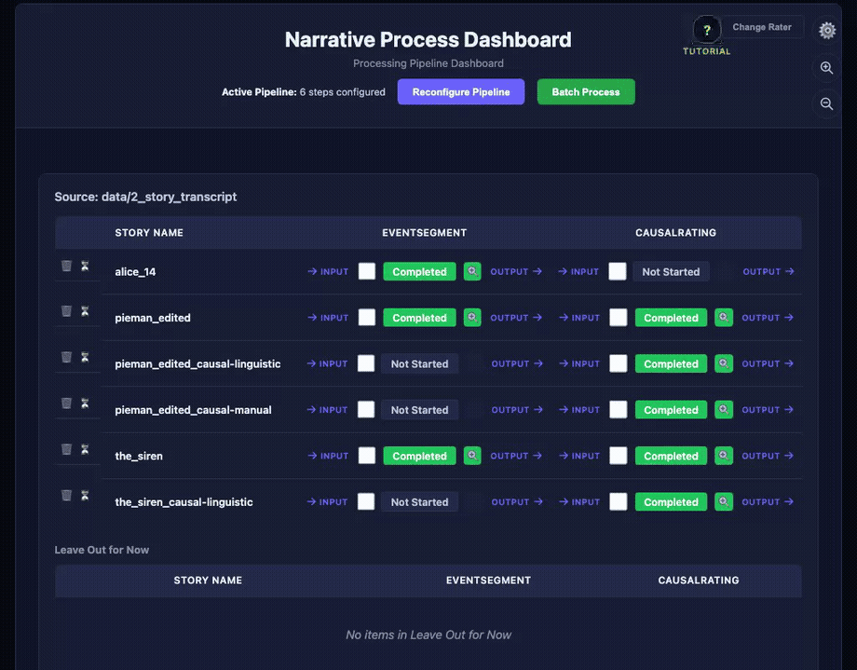Open the settings gear icon
The image size is (857, 670).
[x=827, y=30]
